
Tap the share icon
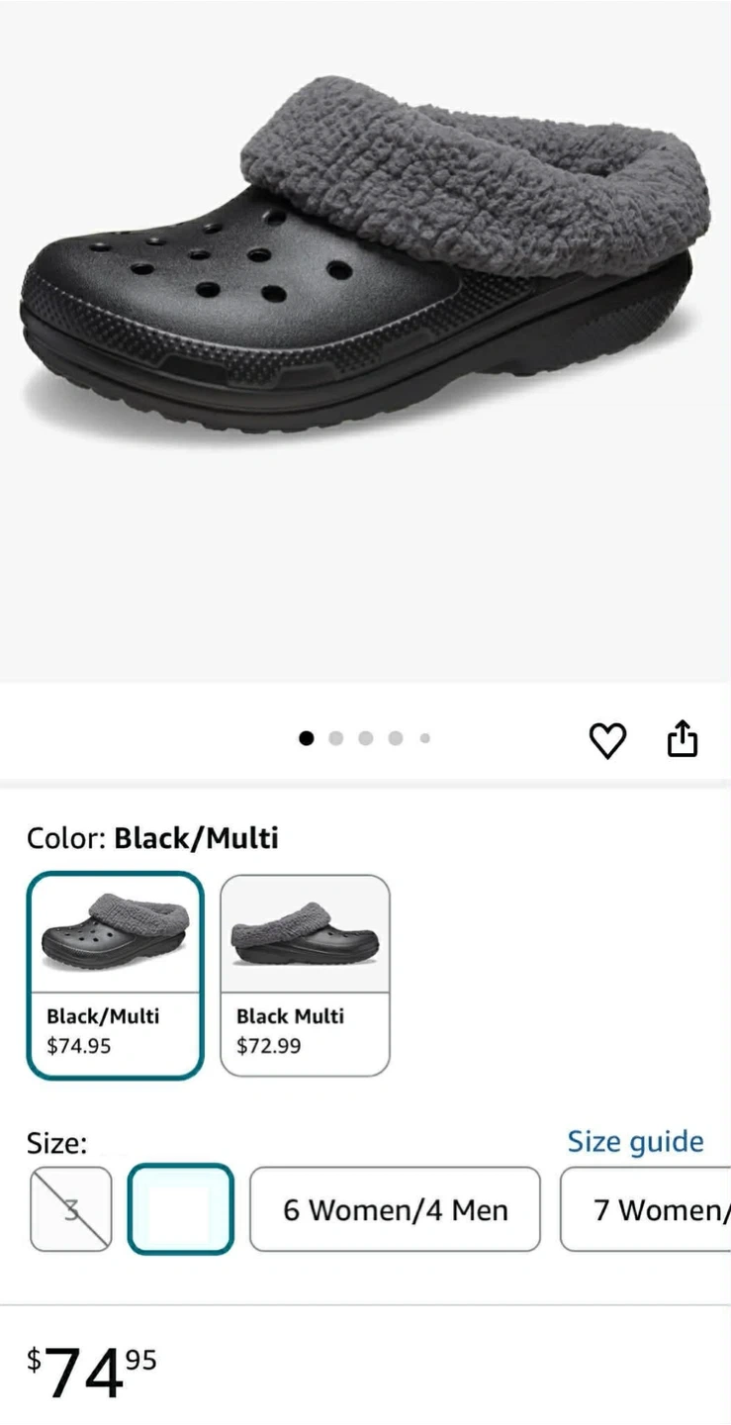[683, 738]
